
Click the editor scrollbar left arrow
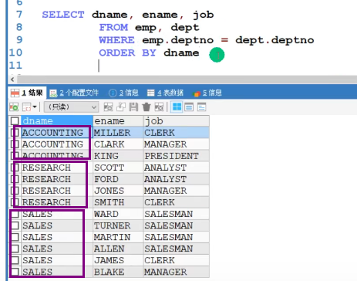[12, 80]
